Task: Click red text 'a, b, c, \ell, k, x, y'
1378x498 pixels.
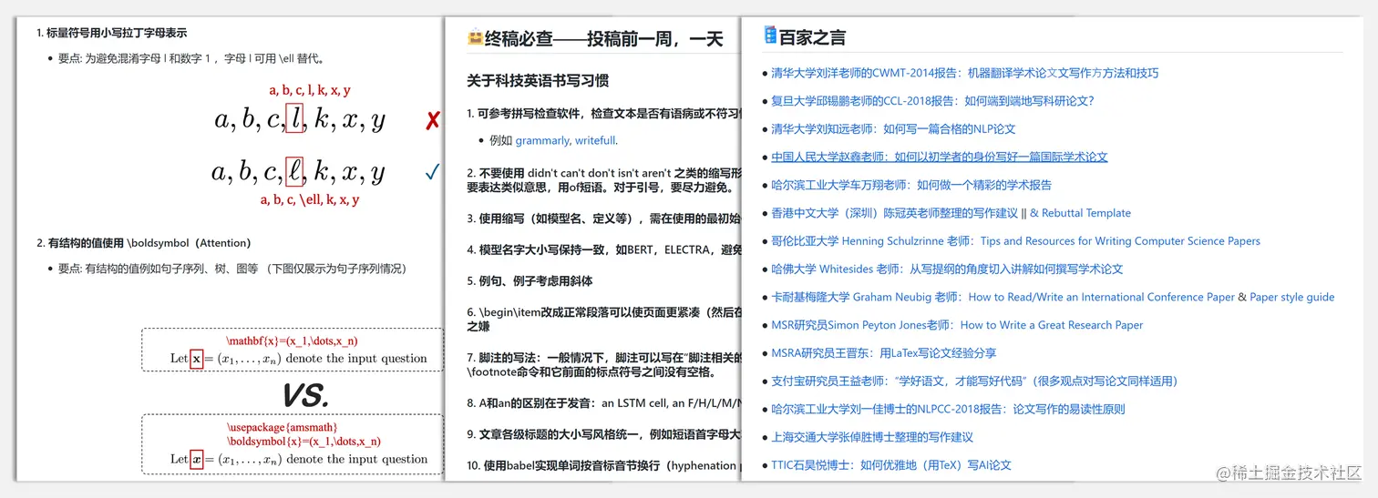Action: click(x=310, y=199)
